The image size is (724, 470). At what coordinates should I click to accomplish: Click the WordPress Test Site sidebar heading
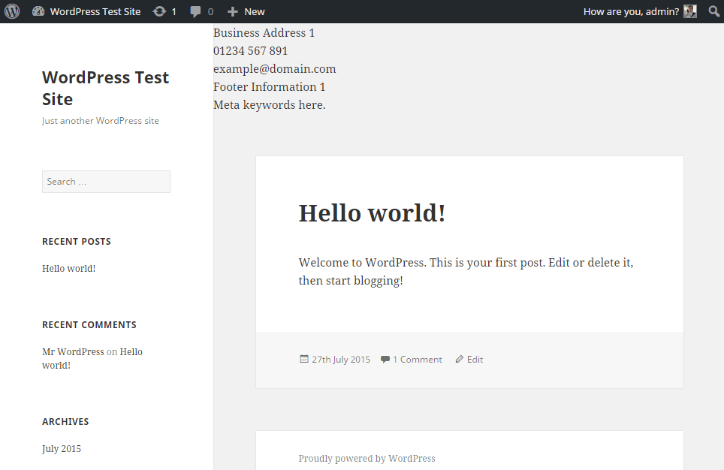pyautogui.click(x=105, y=88)
